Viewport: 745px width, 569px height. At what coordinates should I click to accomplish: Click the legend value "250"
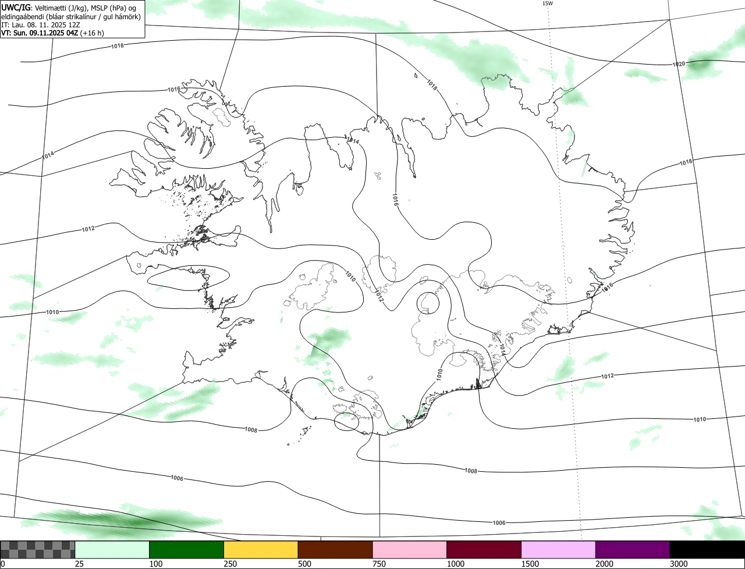pos(229,564)
